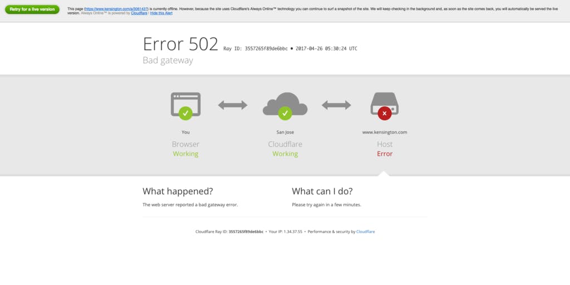This screenshot has width=570, height=285.
Task: Click the What happened? heading
Action: [x=178, y=191]
